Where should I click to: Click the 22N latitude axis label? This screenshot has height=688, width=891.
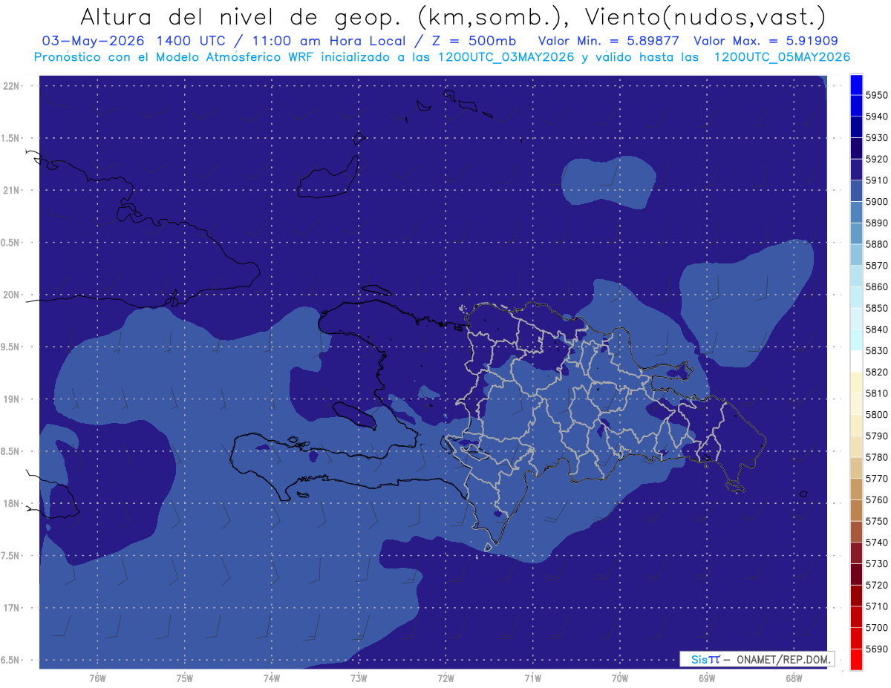(13, 86)
